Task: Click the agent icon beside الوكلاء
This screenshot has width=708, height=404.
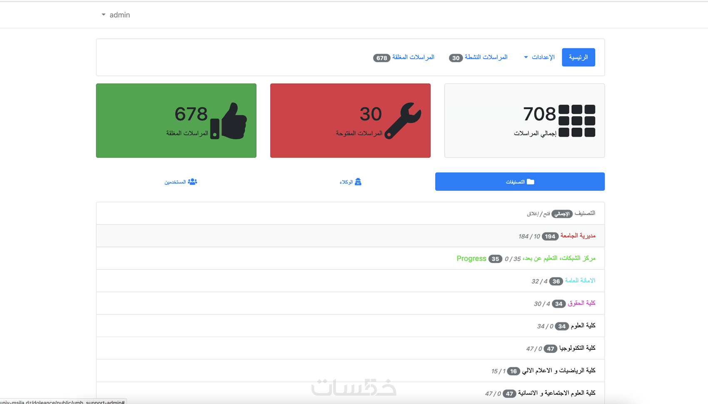Action: tap(358, 182)
